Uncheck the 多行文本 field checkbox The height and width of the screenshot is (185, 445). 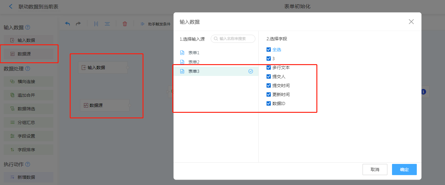(x=269, y=68)
